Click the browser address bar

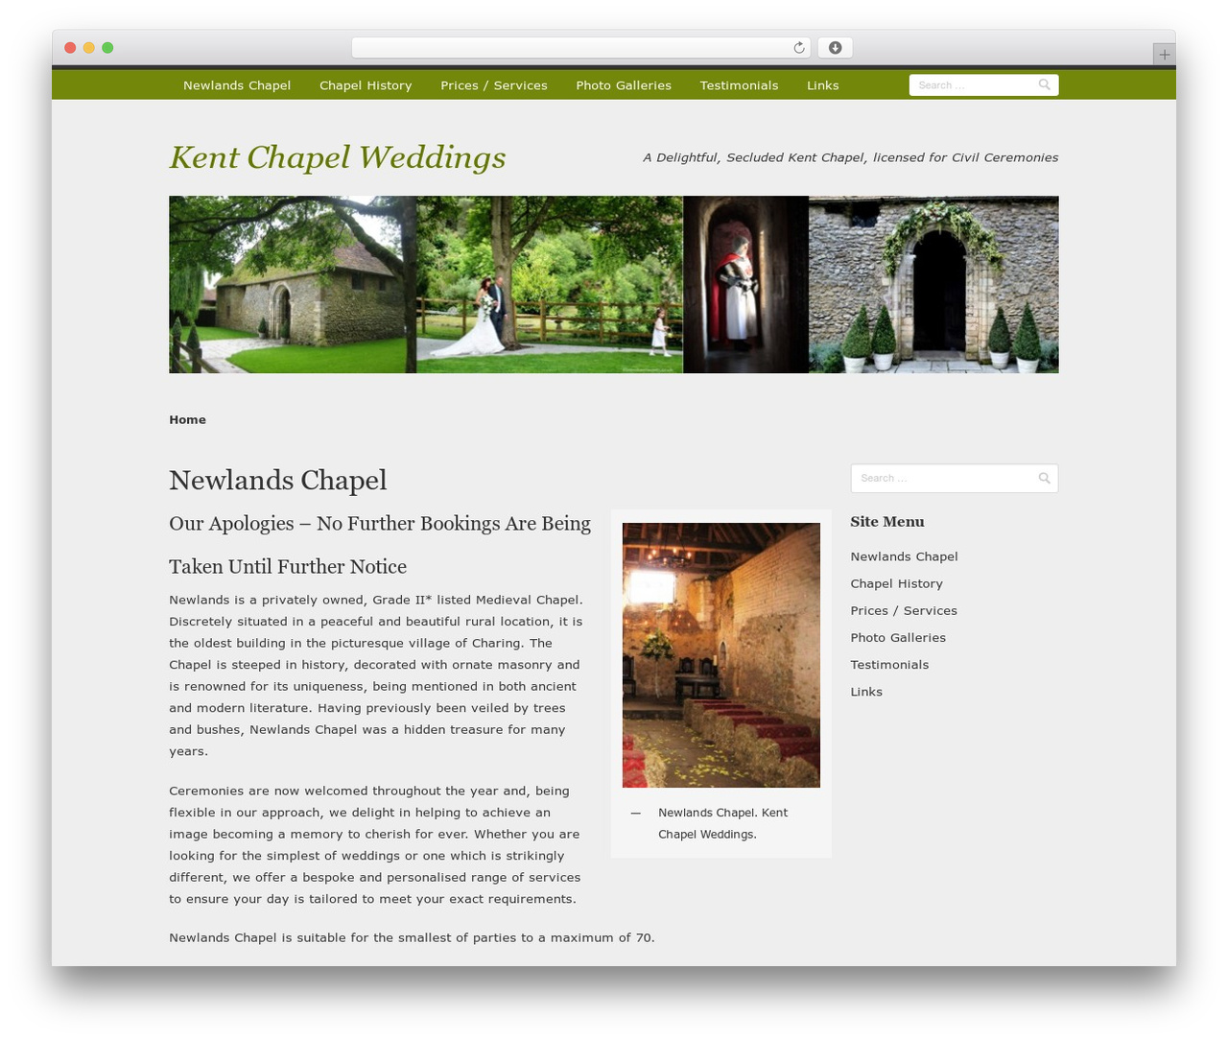coord(580,48)
